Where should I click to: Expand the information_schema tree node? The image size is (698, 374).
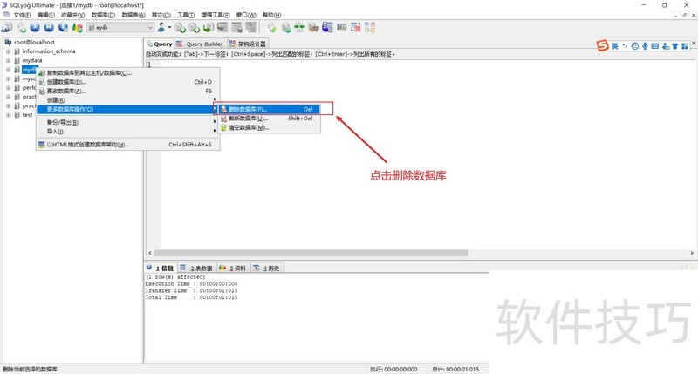[8, 51]
